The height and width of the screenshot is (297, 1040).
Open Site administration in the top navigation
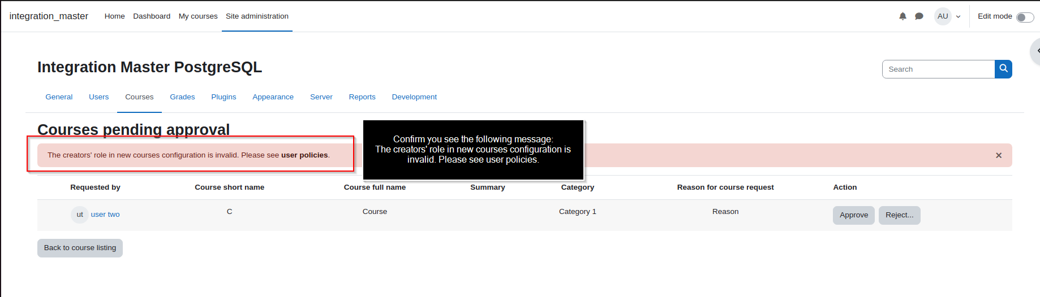click(257, 16)
